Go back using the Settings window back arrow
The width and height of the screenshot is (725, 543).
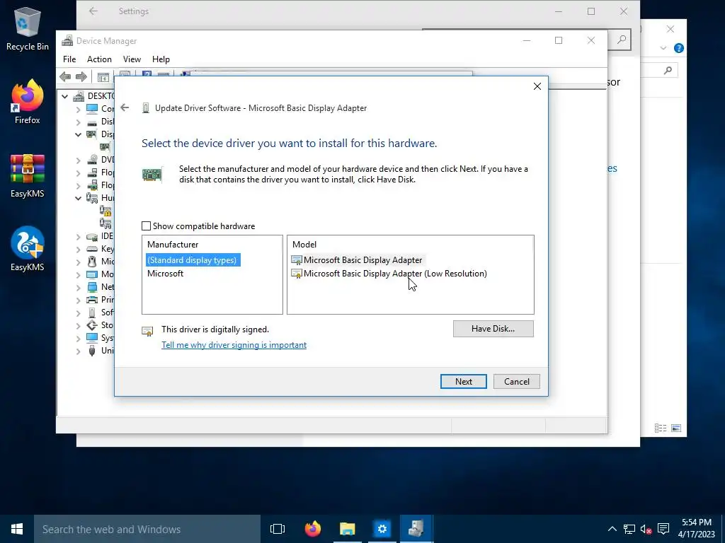[93, 11]
